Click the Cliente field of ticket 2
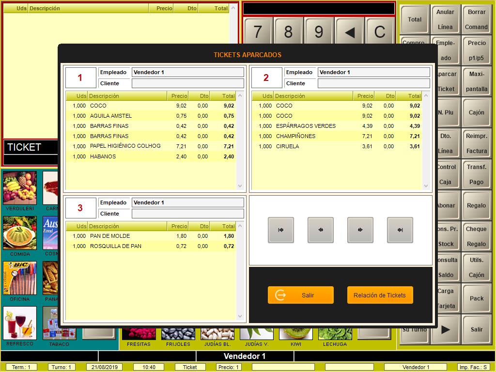496x372 pixels. pyautogui.click(x=373, y=83)
